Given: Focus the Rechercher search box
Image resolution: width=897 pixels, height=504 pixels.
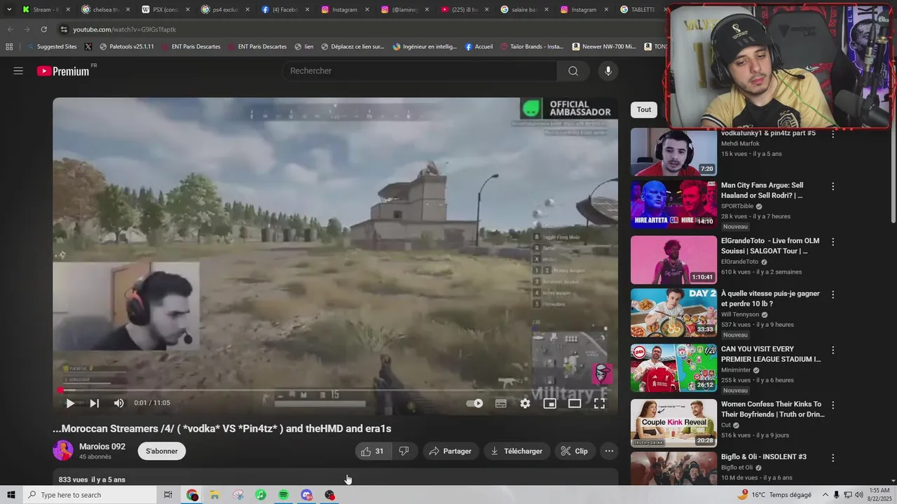Looking at the screenshot, I should pyautogui.click(x=419, y=71).
